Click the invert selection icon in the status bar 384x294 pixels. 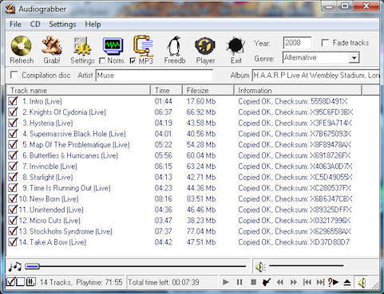30,282
